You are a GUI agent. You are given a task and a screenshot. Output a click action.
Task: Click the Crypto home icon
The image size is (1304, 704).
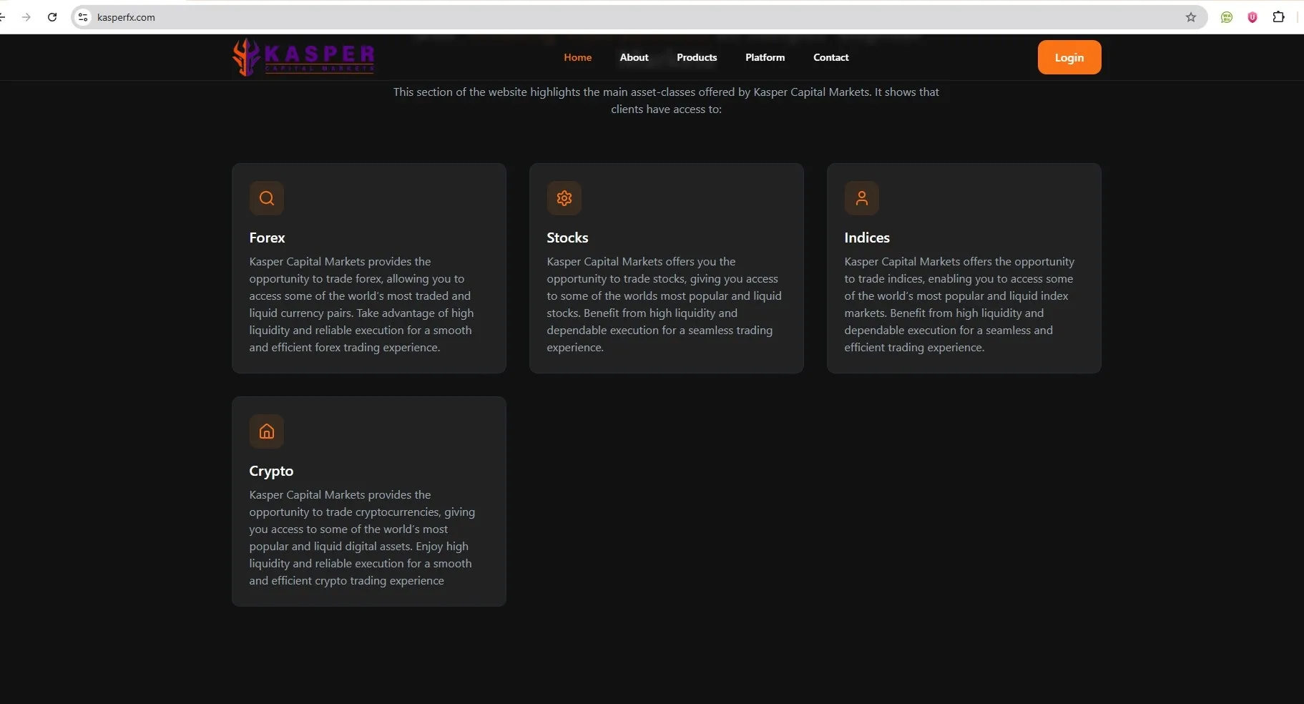point(267,431)
